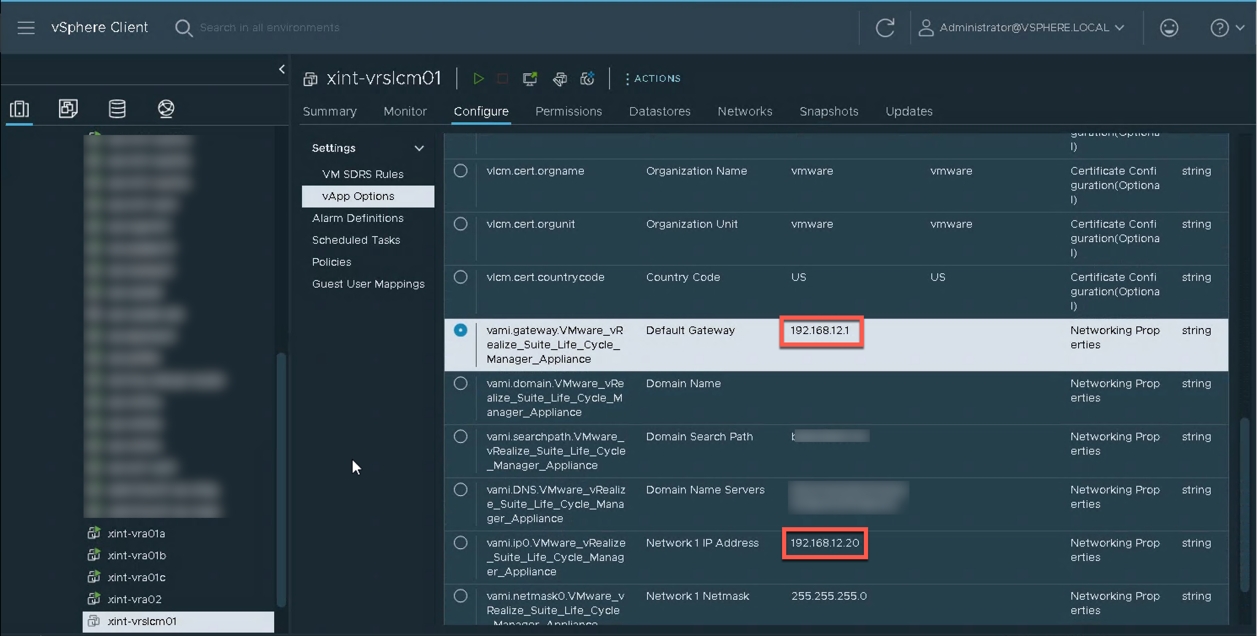Screen dimensions: 1257x636
Task: Switch to Hosts and Clusters view
Action: [x=19, y=108]
